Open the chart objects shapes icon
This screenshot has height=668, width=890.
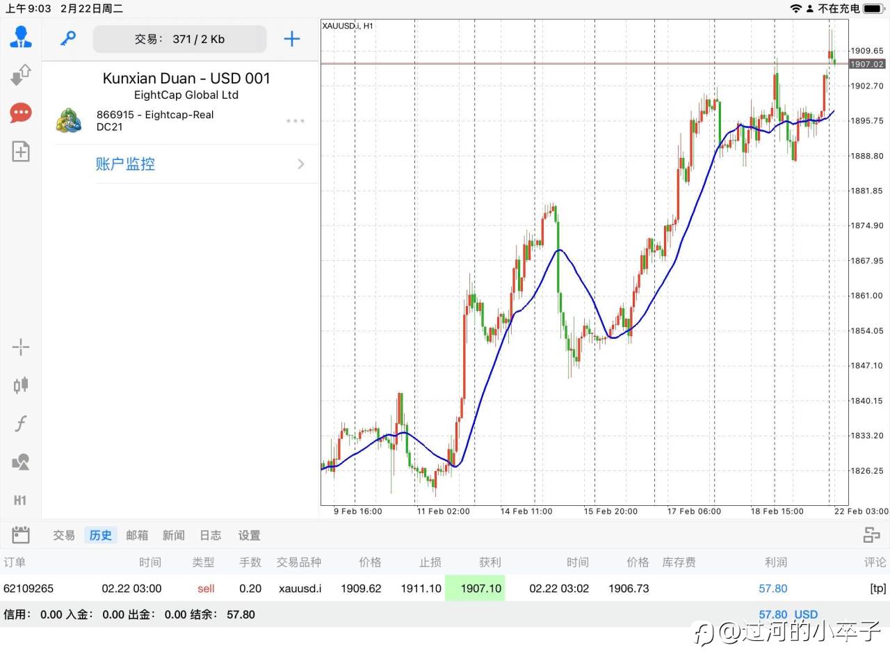click(x=21, y=461)
